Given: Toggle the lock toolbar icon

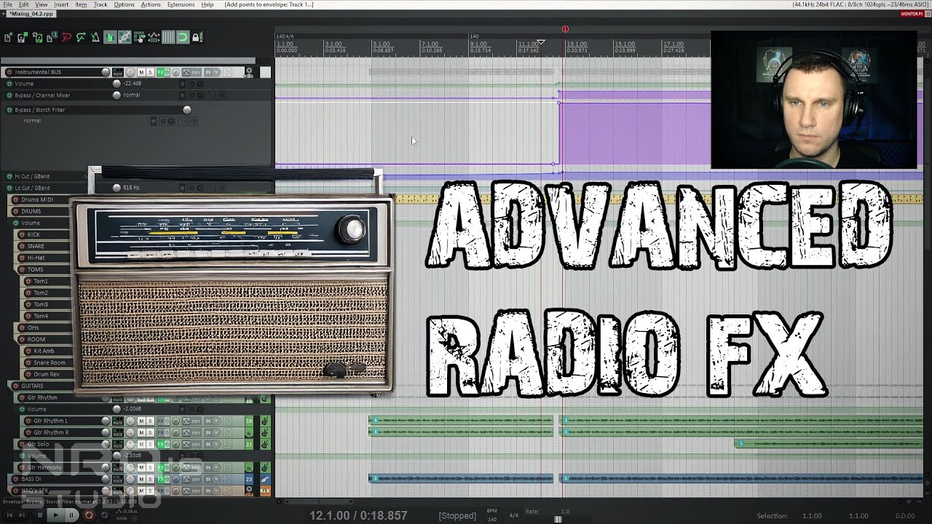Looking at the screenshot, I should click(x=197, y=37).
